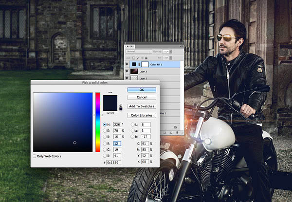292x202 pixels.
Task: Open Color Libraries
Action: point(142,115)
